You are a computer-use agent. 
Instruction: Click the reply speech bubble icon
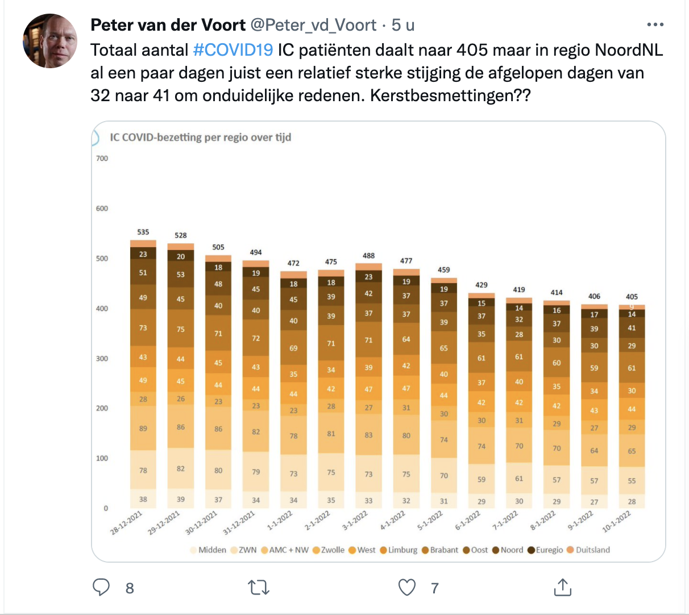[101, 587]
